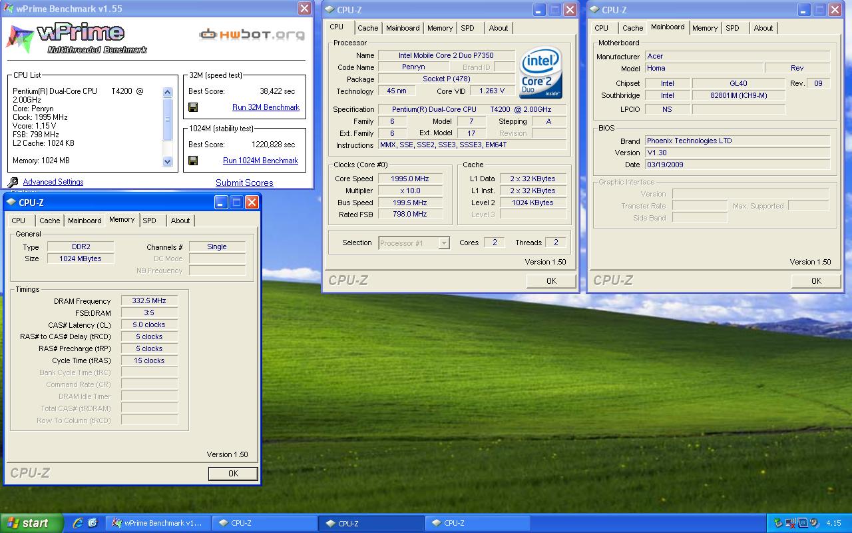Click the blue square tray icon before the speaker
This screenshot has height=533, width=852.
pyautogui.click(x=803, y=523)
